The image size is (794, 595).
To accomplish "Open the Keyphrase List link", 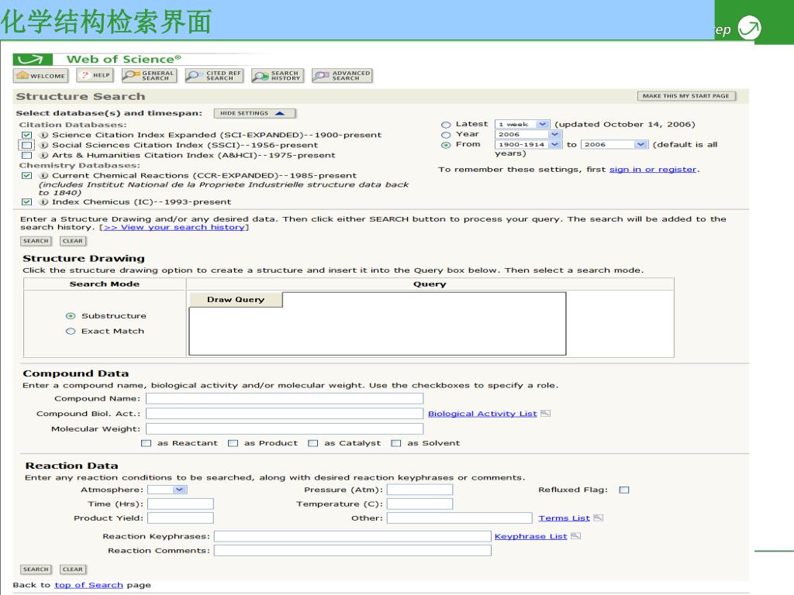I will tap(530, 536).
